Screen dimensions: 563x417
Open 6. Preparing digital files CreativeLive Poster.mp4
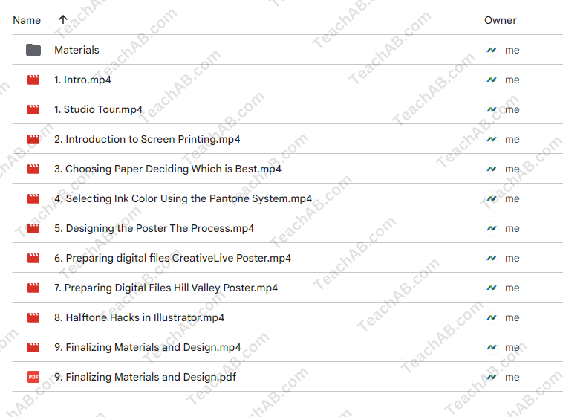coord(173,258)
